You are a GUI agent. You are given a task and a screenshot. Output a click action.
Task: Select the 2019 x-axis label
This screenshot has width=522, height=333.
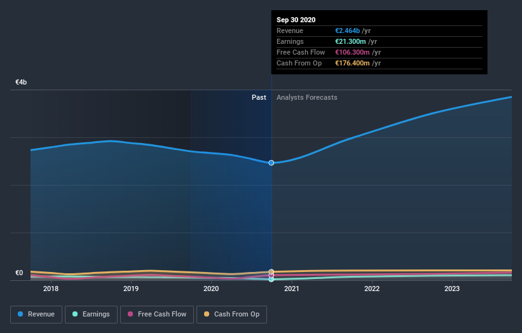point(131,289)
